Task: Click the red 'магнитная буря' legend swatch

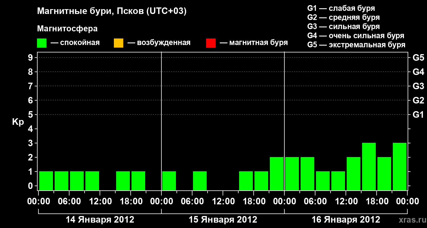Action: (x=211, y=43)
